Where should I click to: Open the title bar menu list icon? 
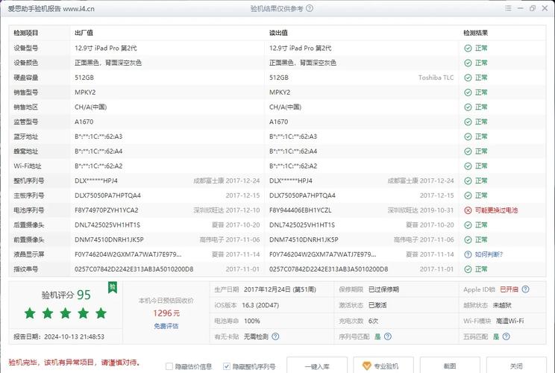click(508, 8)
